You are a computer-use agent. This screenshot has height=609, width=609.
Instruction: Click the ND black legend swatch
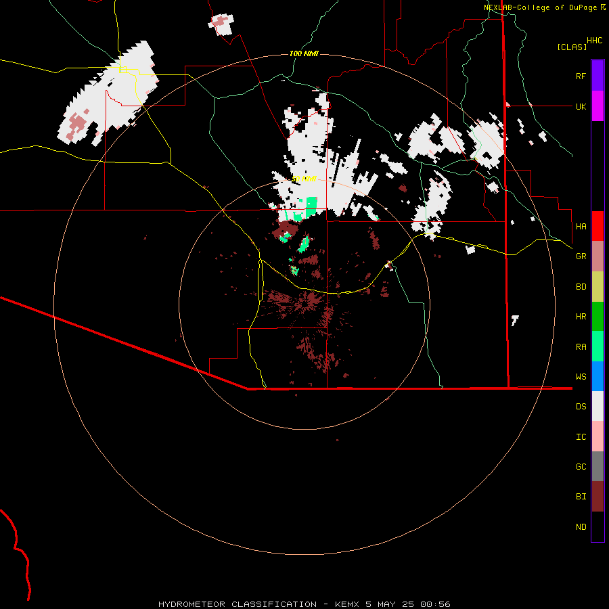coord(597,526)
